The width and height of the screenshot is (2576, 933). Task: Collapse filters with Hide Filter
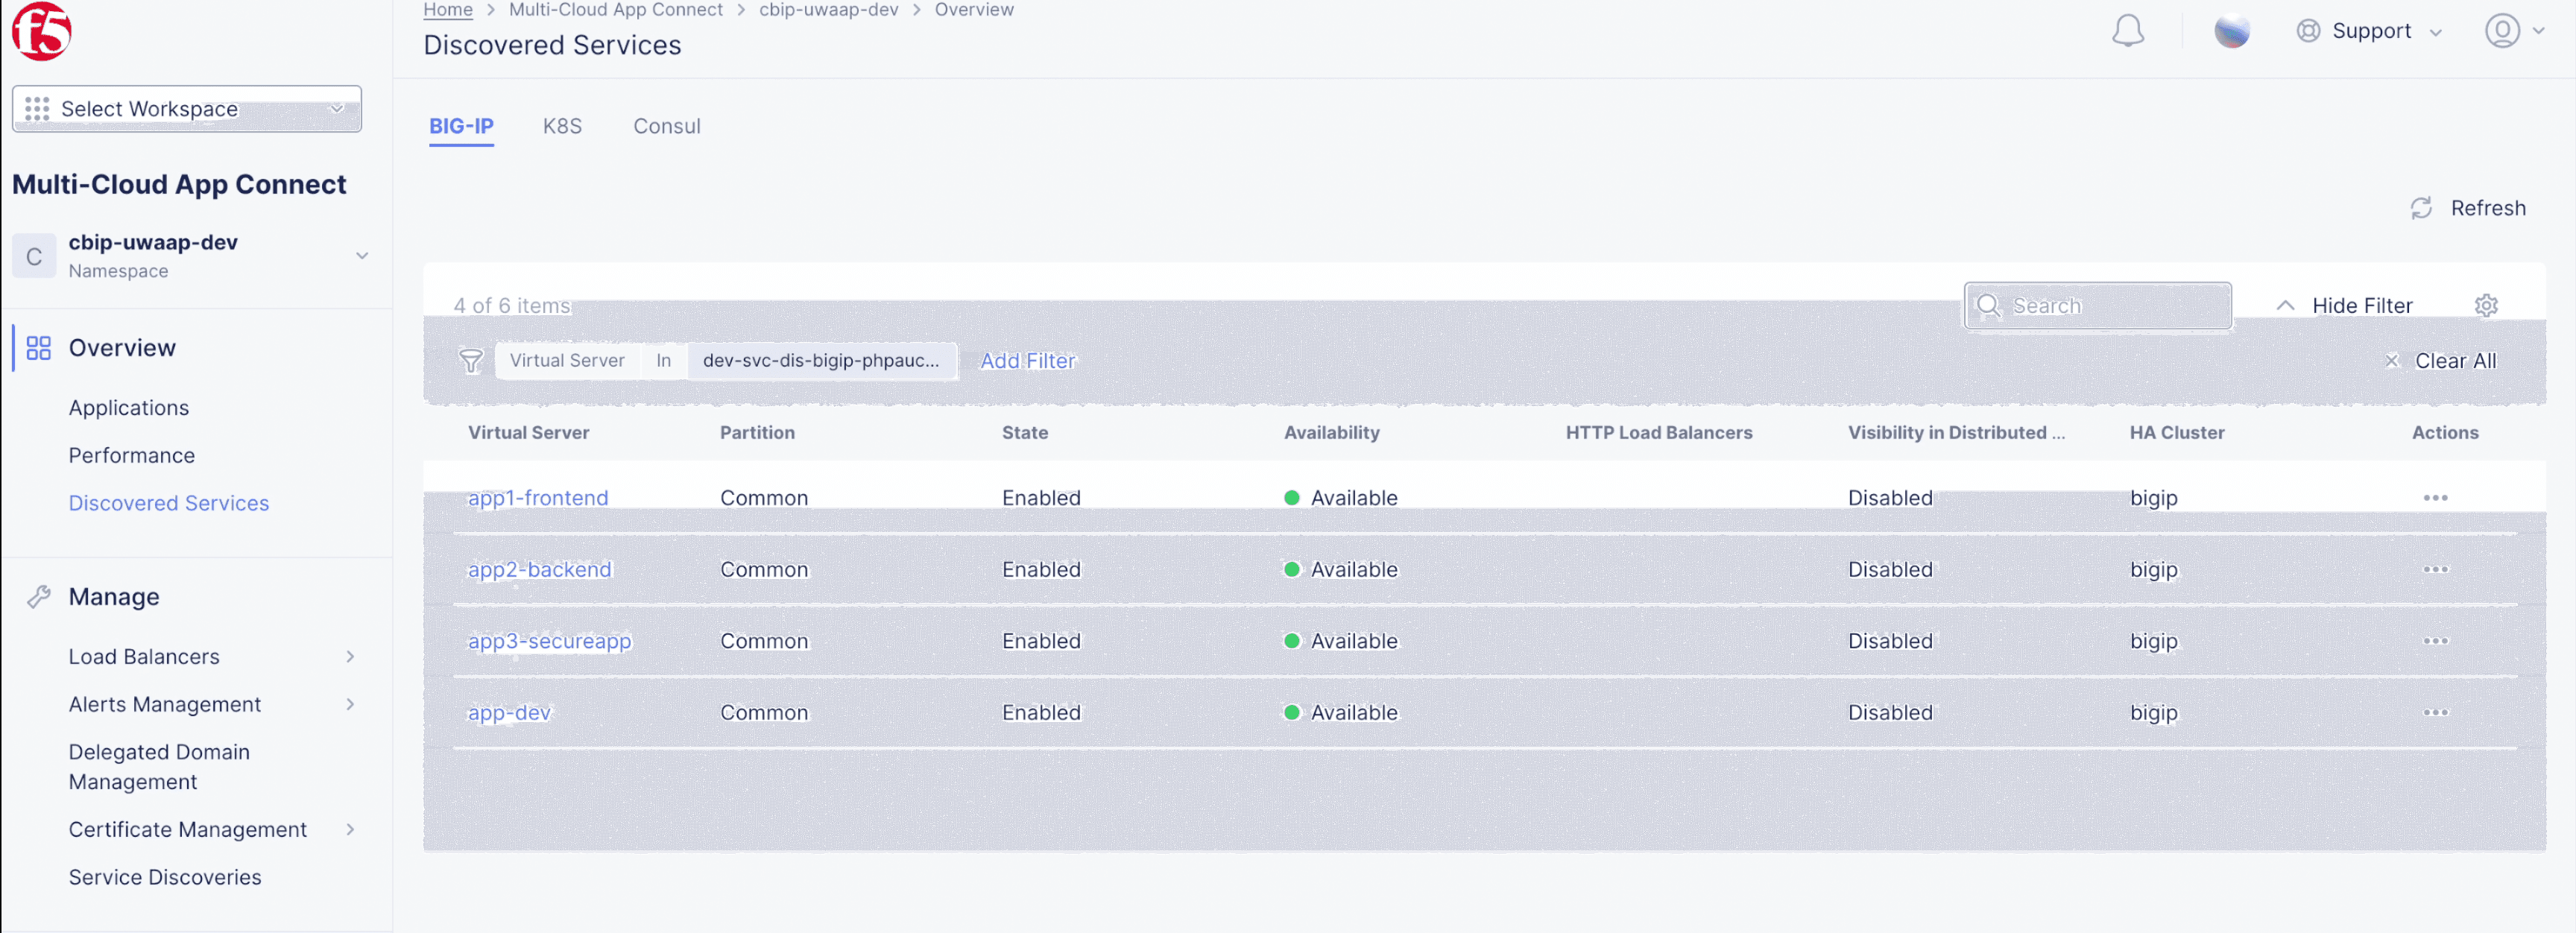(2345, 306)
